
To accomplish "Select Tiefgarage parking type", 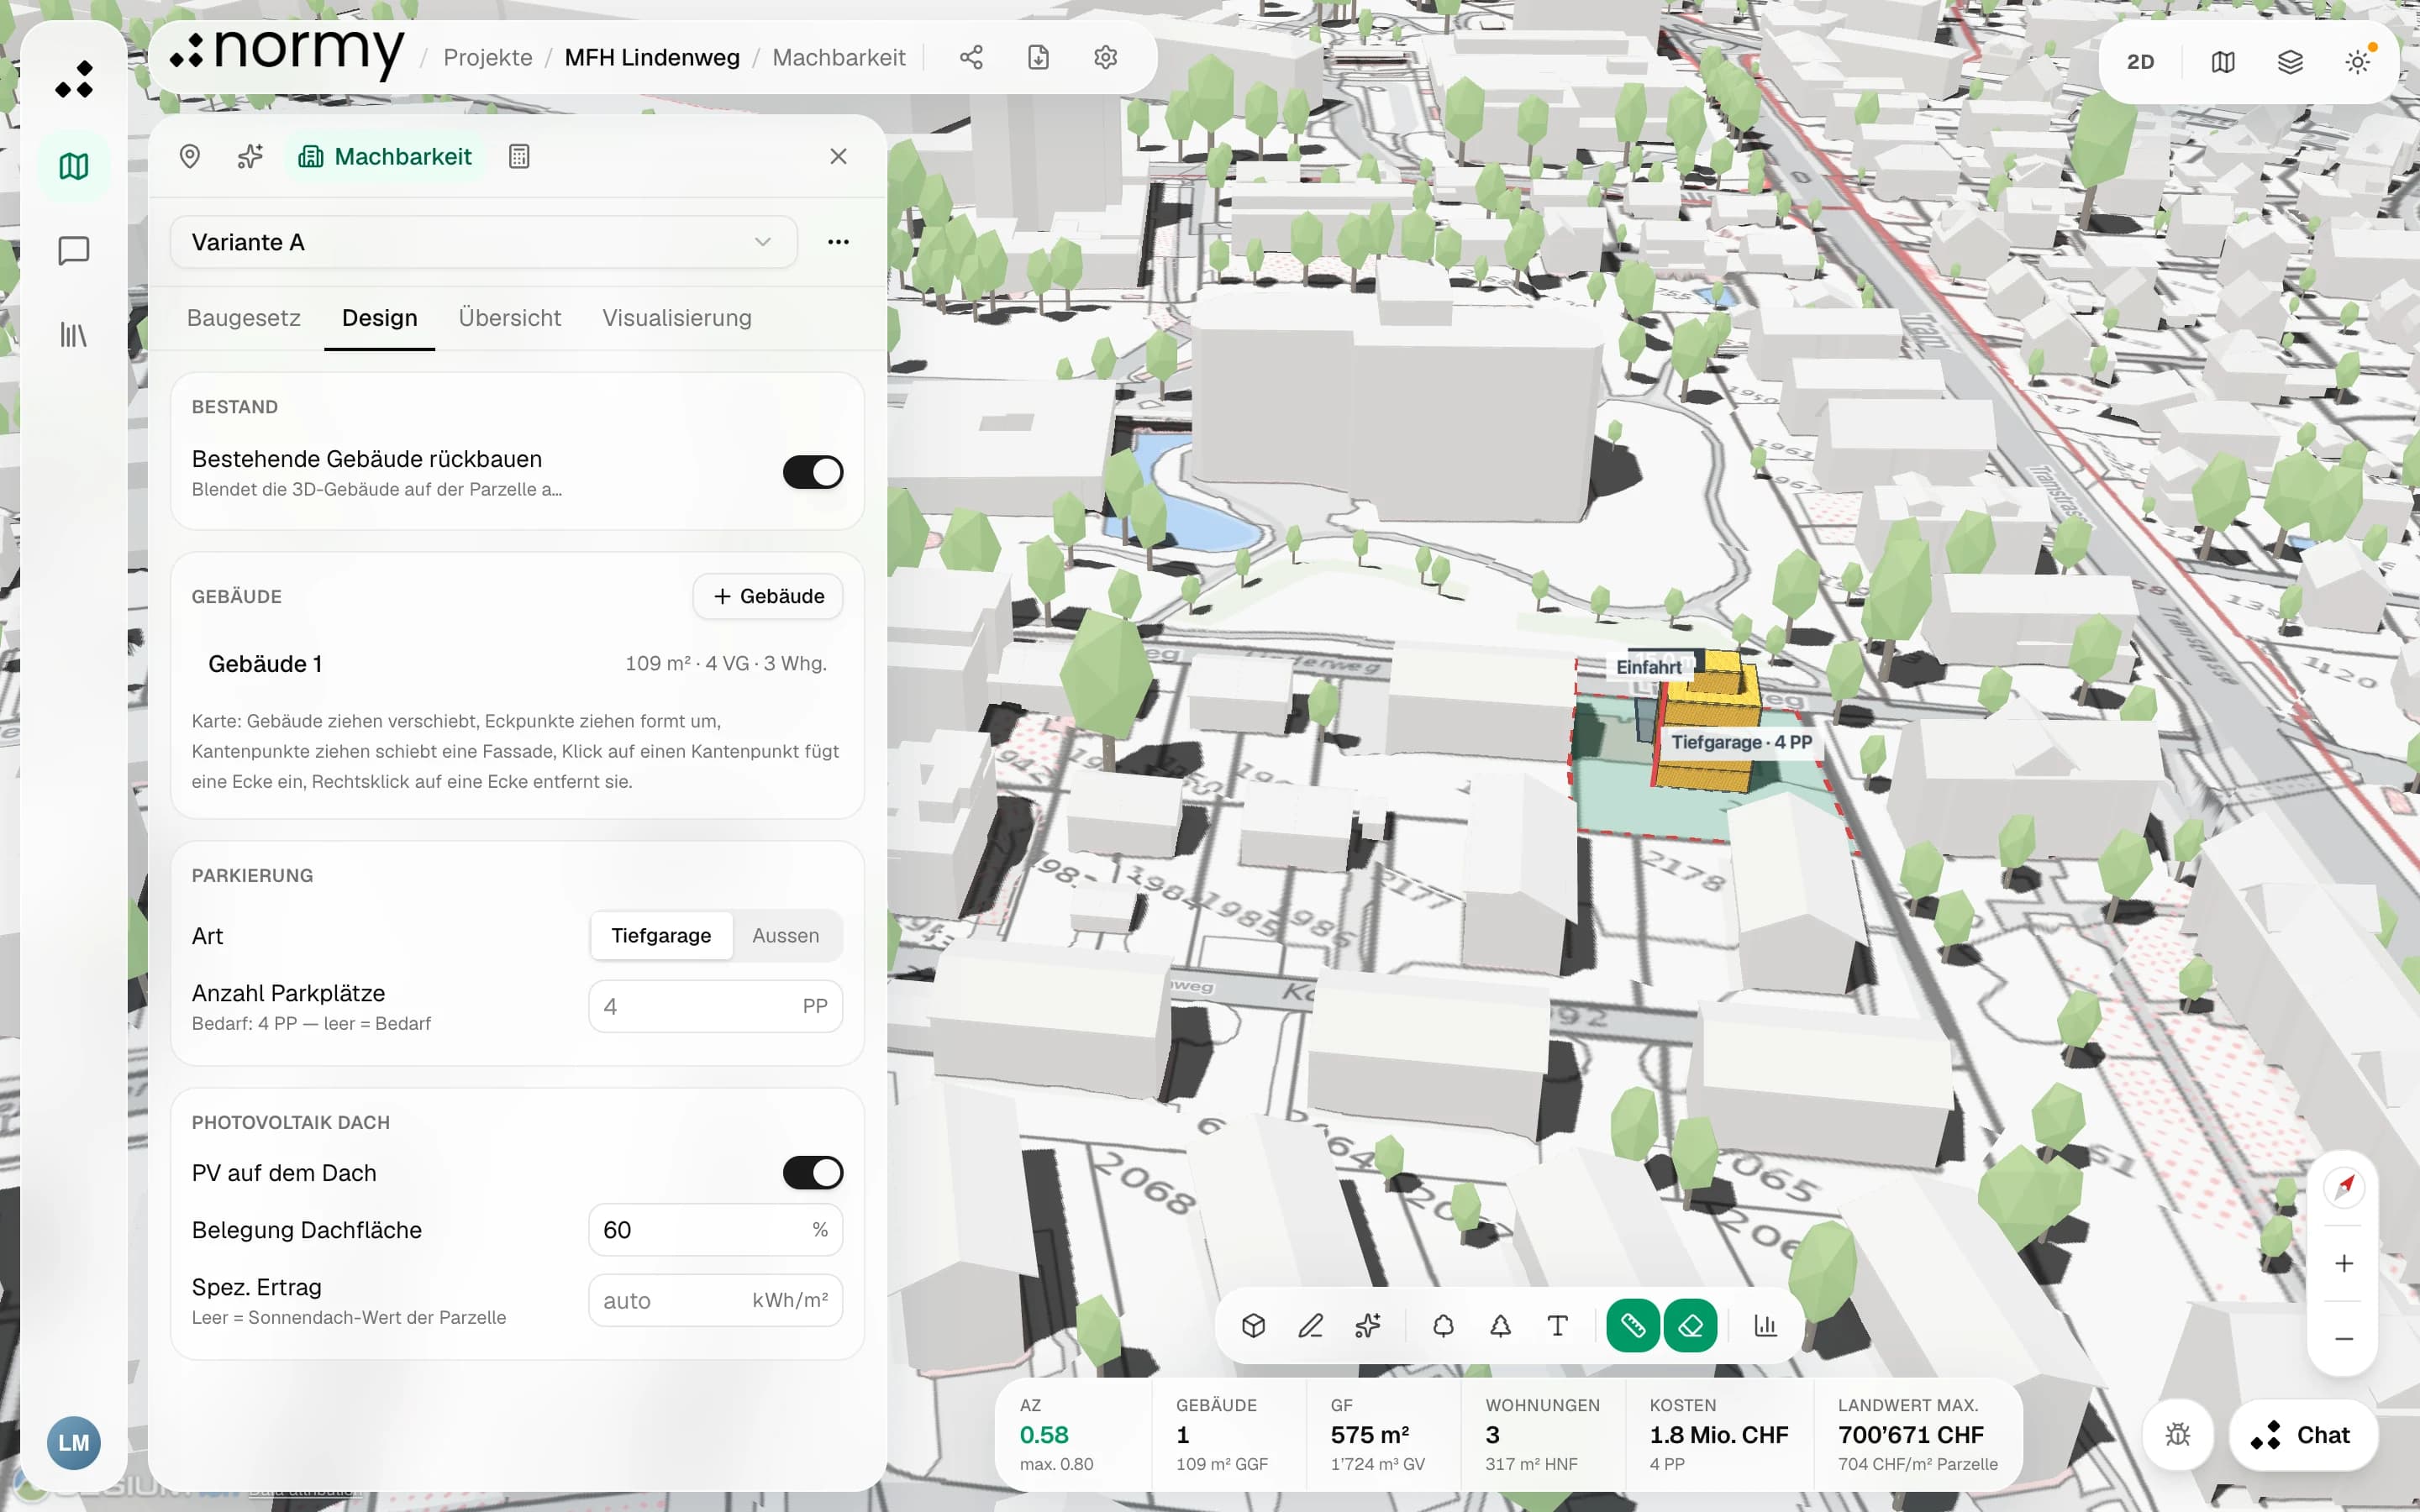I will pos(661,935).
